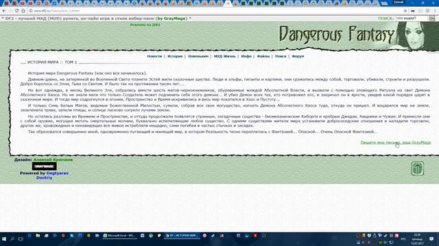Reload the current page
Viewport: 439px width, 246px height.
[16, 11]
